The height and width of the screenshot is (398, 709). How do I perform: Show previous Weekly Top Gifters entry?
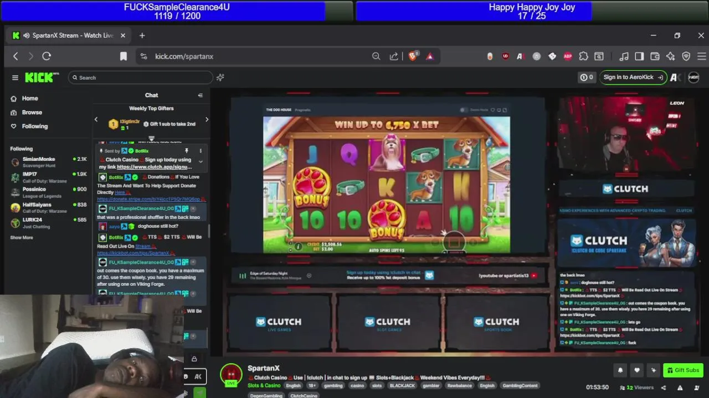(x=96, y=119)
